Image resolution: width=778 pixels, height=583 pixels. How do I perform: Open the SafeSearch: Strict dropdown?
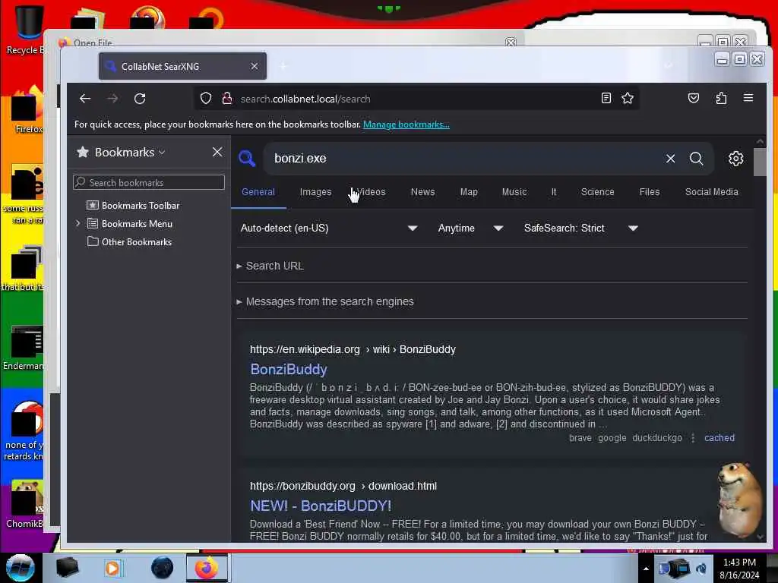coord(580,228)
